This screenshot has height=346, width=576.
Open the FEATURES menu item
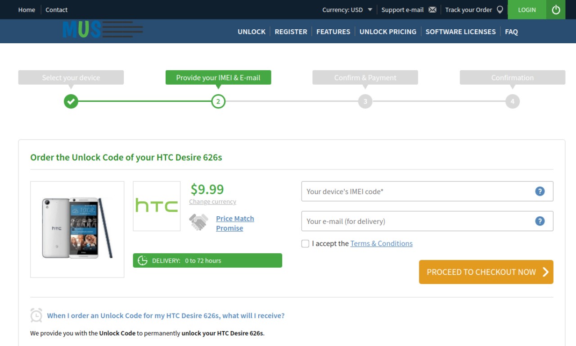tap(333, 32)
